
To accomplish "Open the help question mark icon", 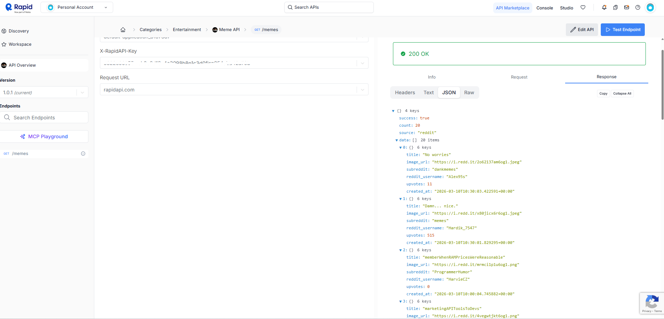I will click(638, 7).
